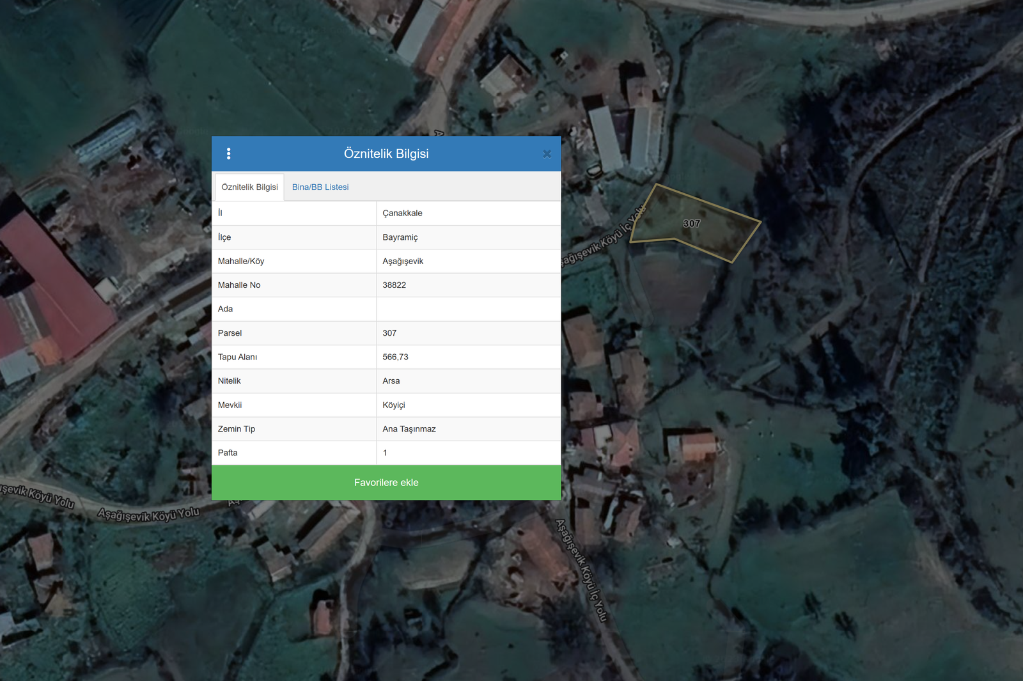
Task: Close the Öznitelik Bilgisi dialog
Action: 547,154
